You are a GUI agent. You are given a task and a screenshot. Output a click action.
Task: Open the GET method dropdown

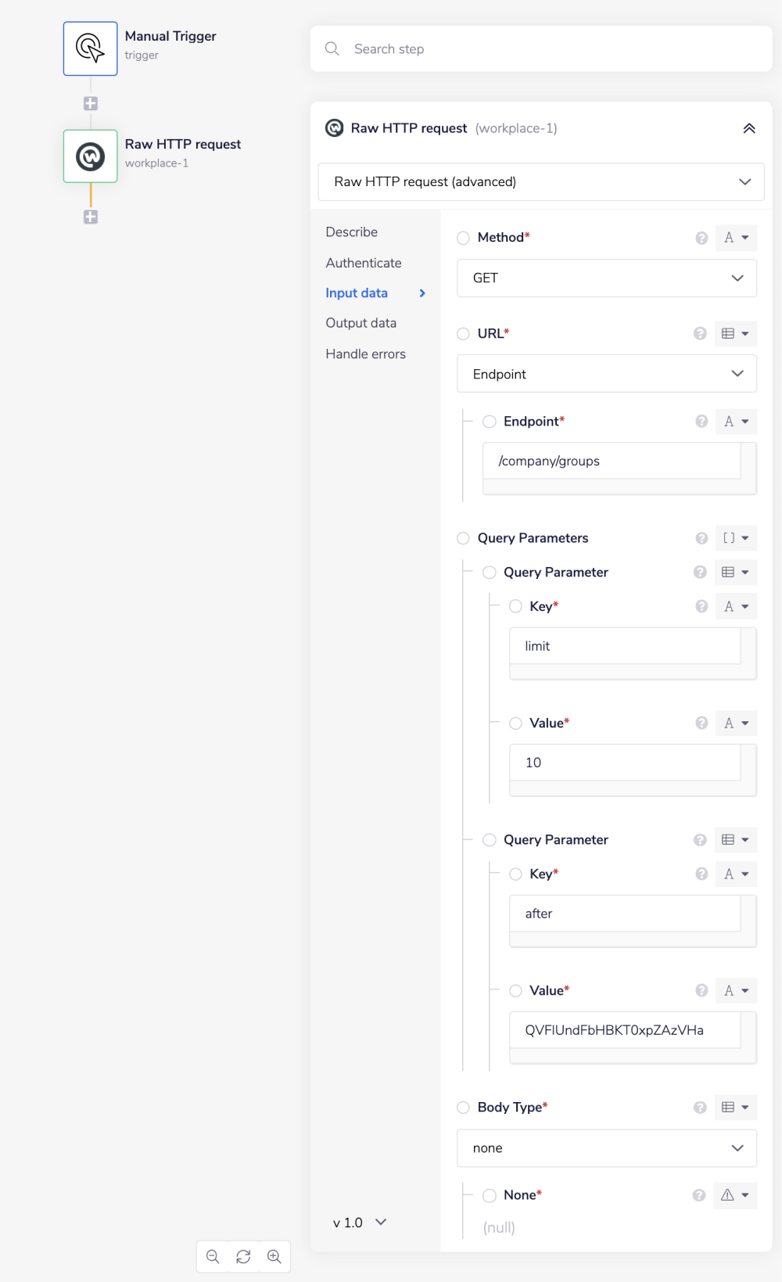click(606, 278)
